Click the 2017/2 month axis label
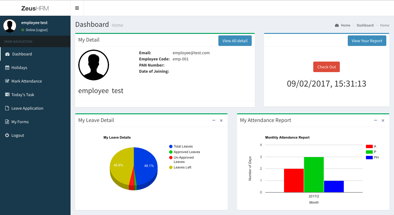This screenshot has width=394, height=215. pyautogui.click(x=314, y=196)
